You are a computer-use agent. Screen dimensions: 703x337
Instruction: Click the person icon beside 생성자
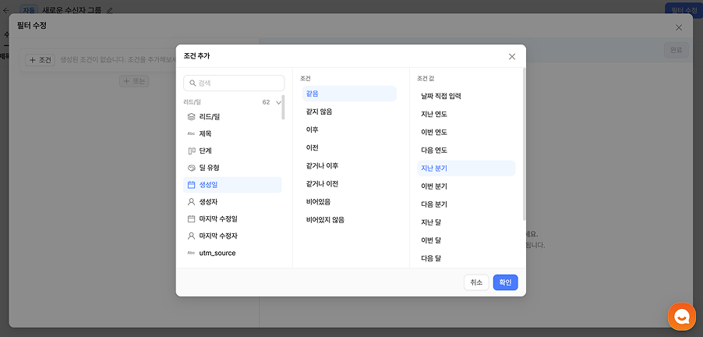pyautogui.click(x=192, y=202)
